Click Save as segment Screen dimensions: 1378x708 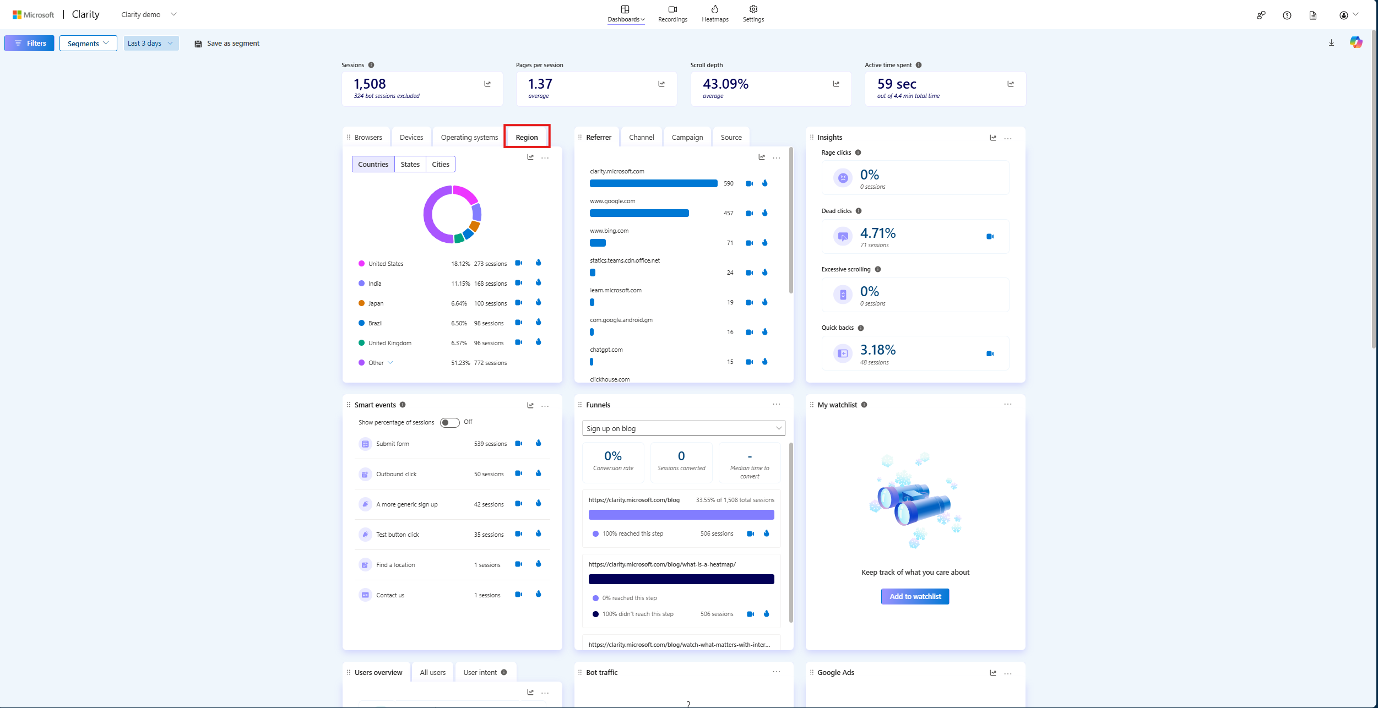tap(227, 43)
